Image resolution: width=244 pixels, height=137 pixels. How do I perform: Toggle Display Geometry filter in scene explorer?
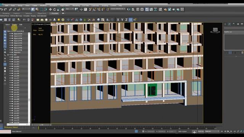[x=5, y=32]
